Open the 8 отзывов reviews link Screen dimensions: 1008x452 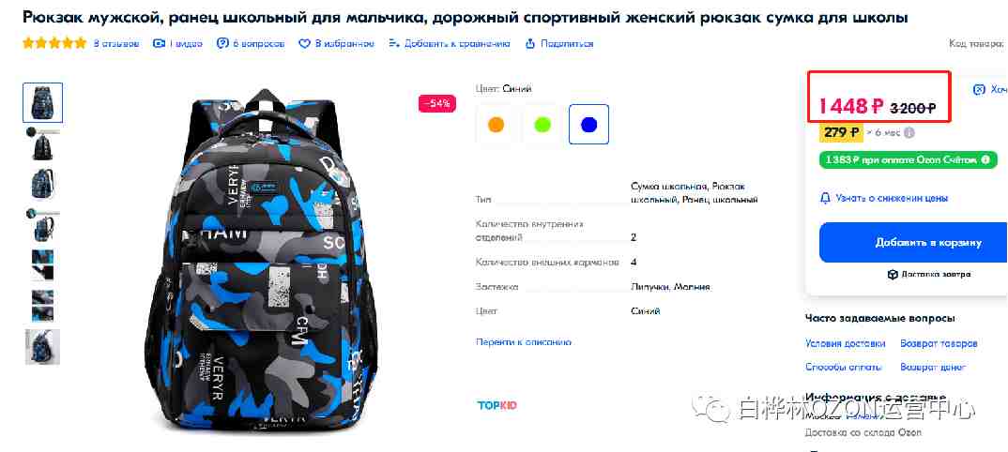(x=116, y=44)
